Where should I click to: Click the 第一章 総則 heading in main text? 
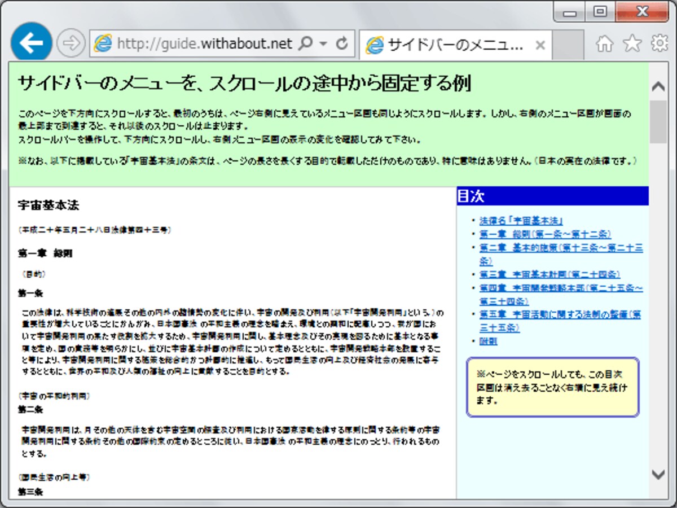45,253
